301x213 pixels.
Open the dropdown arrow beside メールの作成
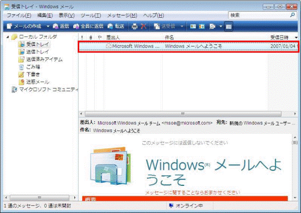[x=48, y=26]
